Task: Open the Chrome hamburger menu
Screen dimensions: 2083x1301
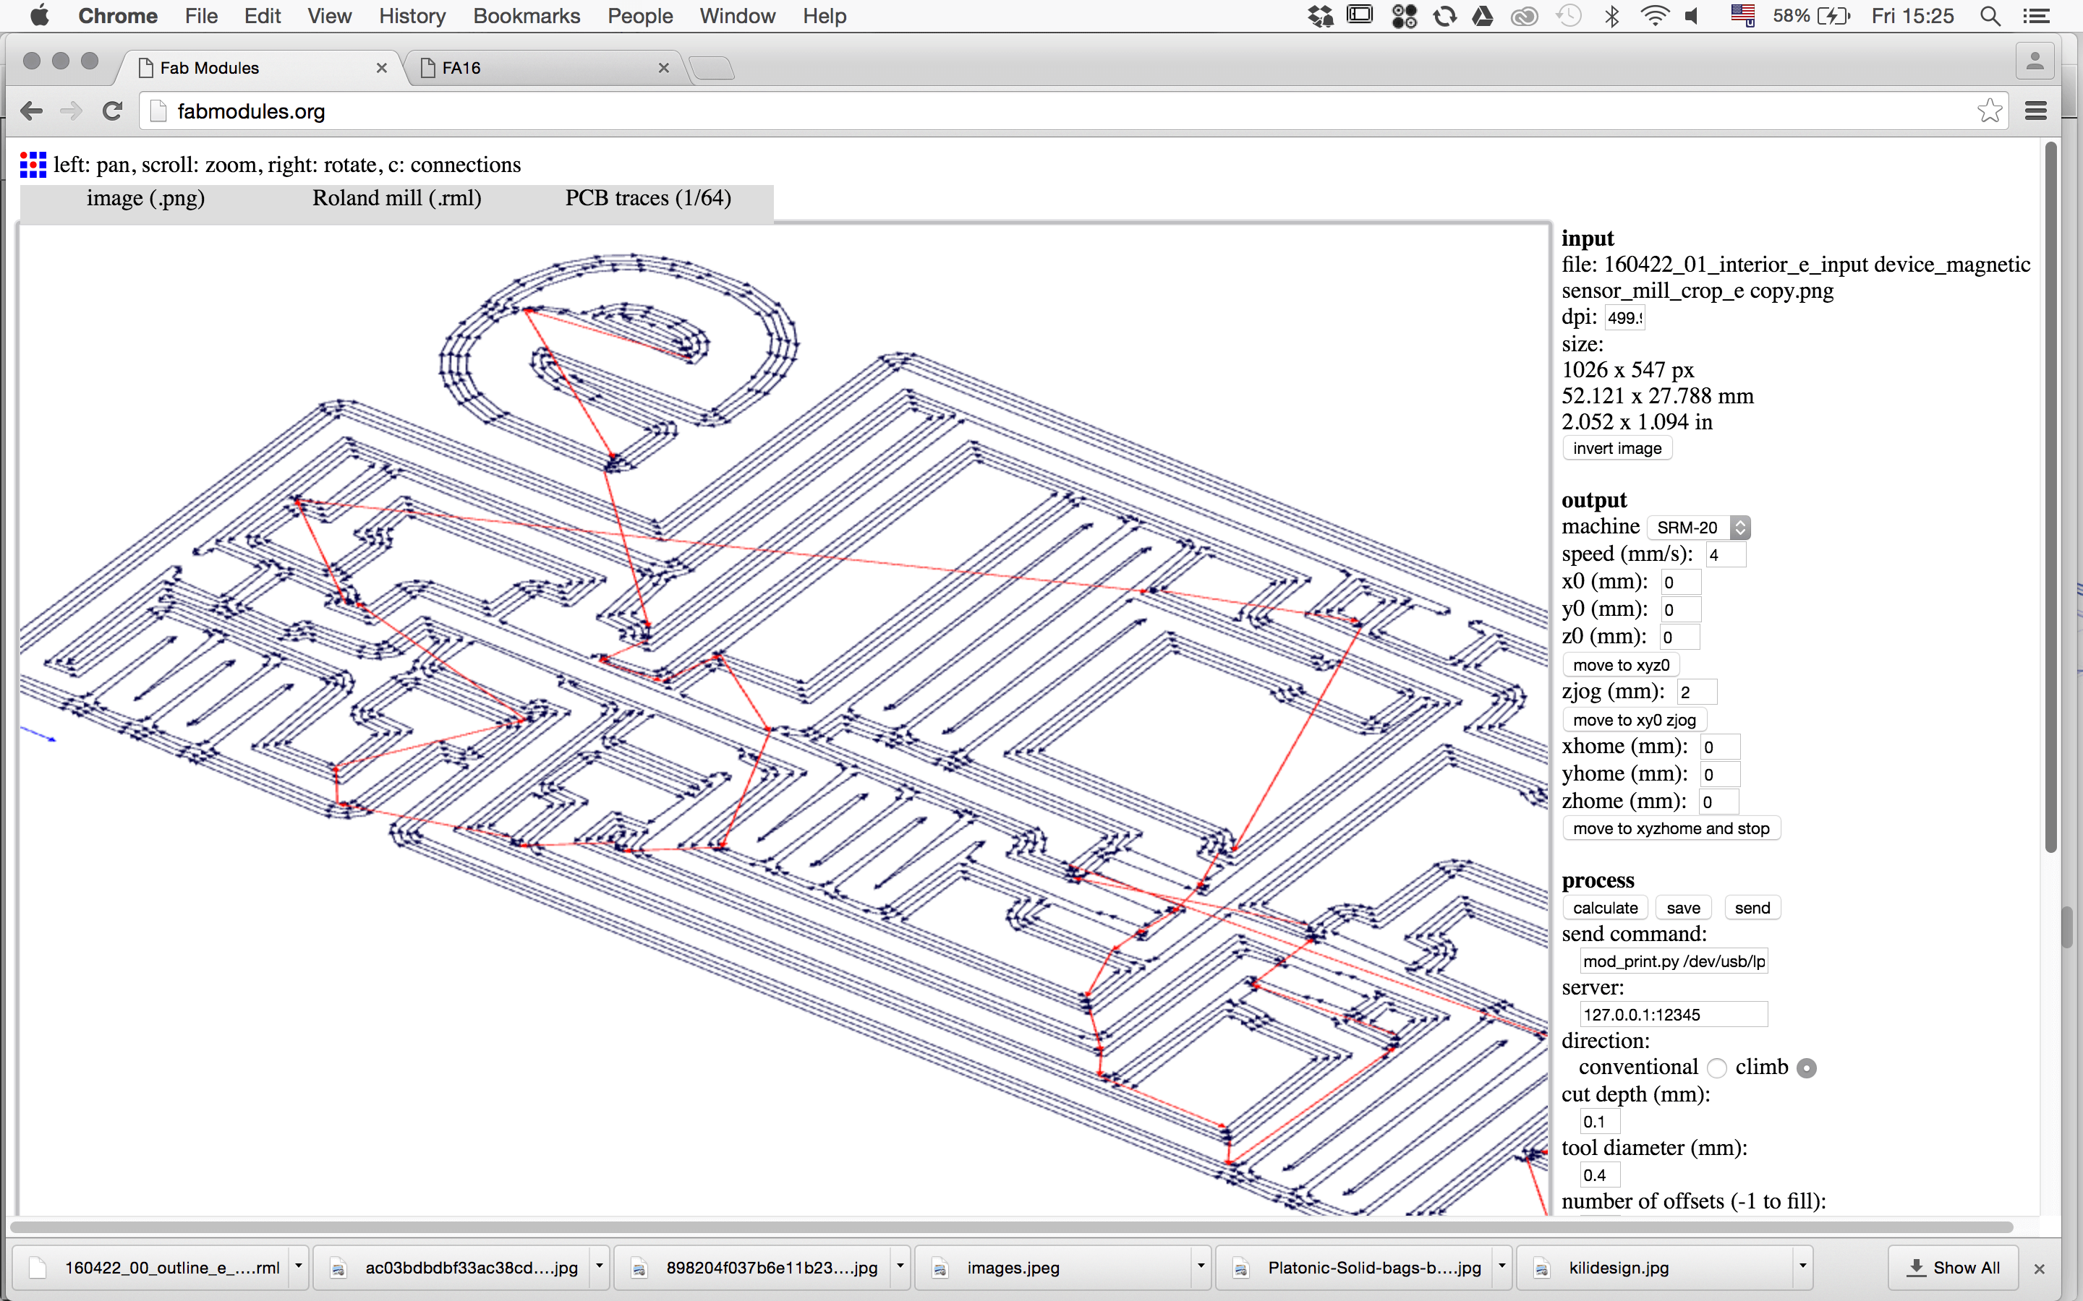Action: tap(2036, 111)
